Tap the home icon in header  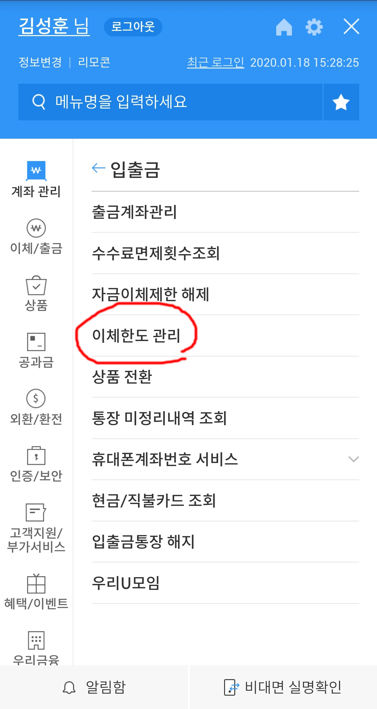tap(284, 27)
